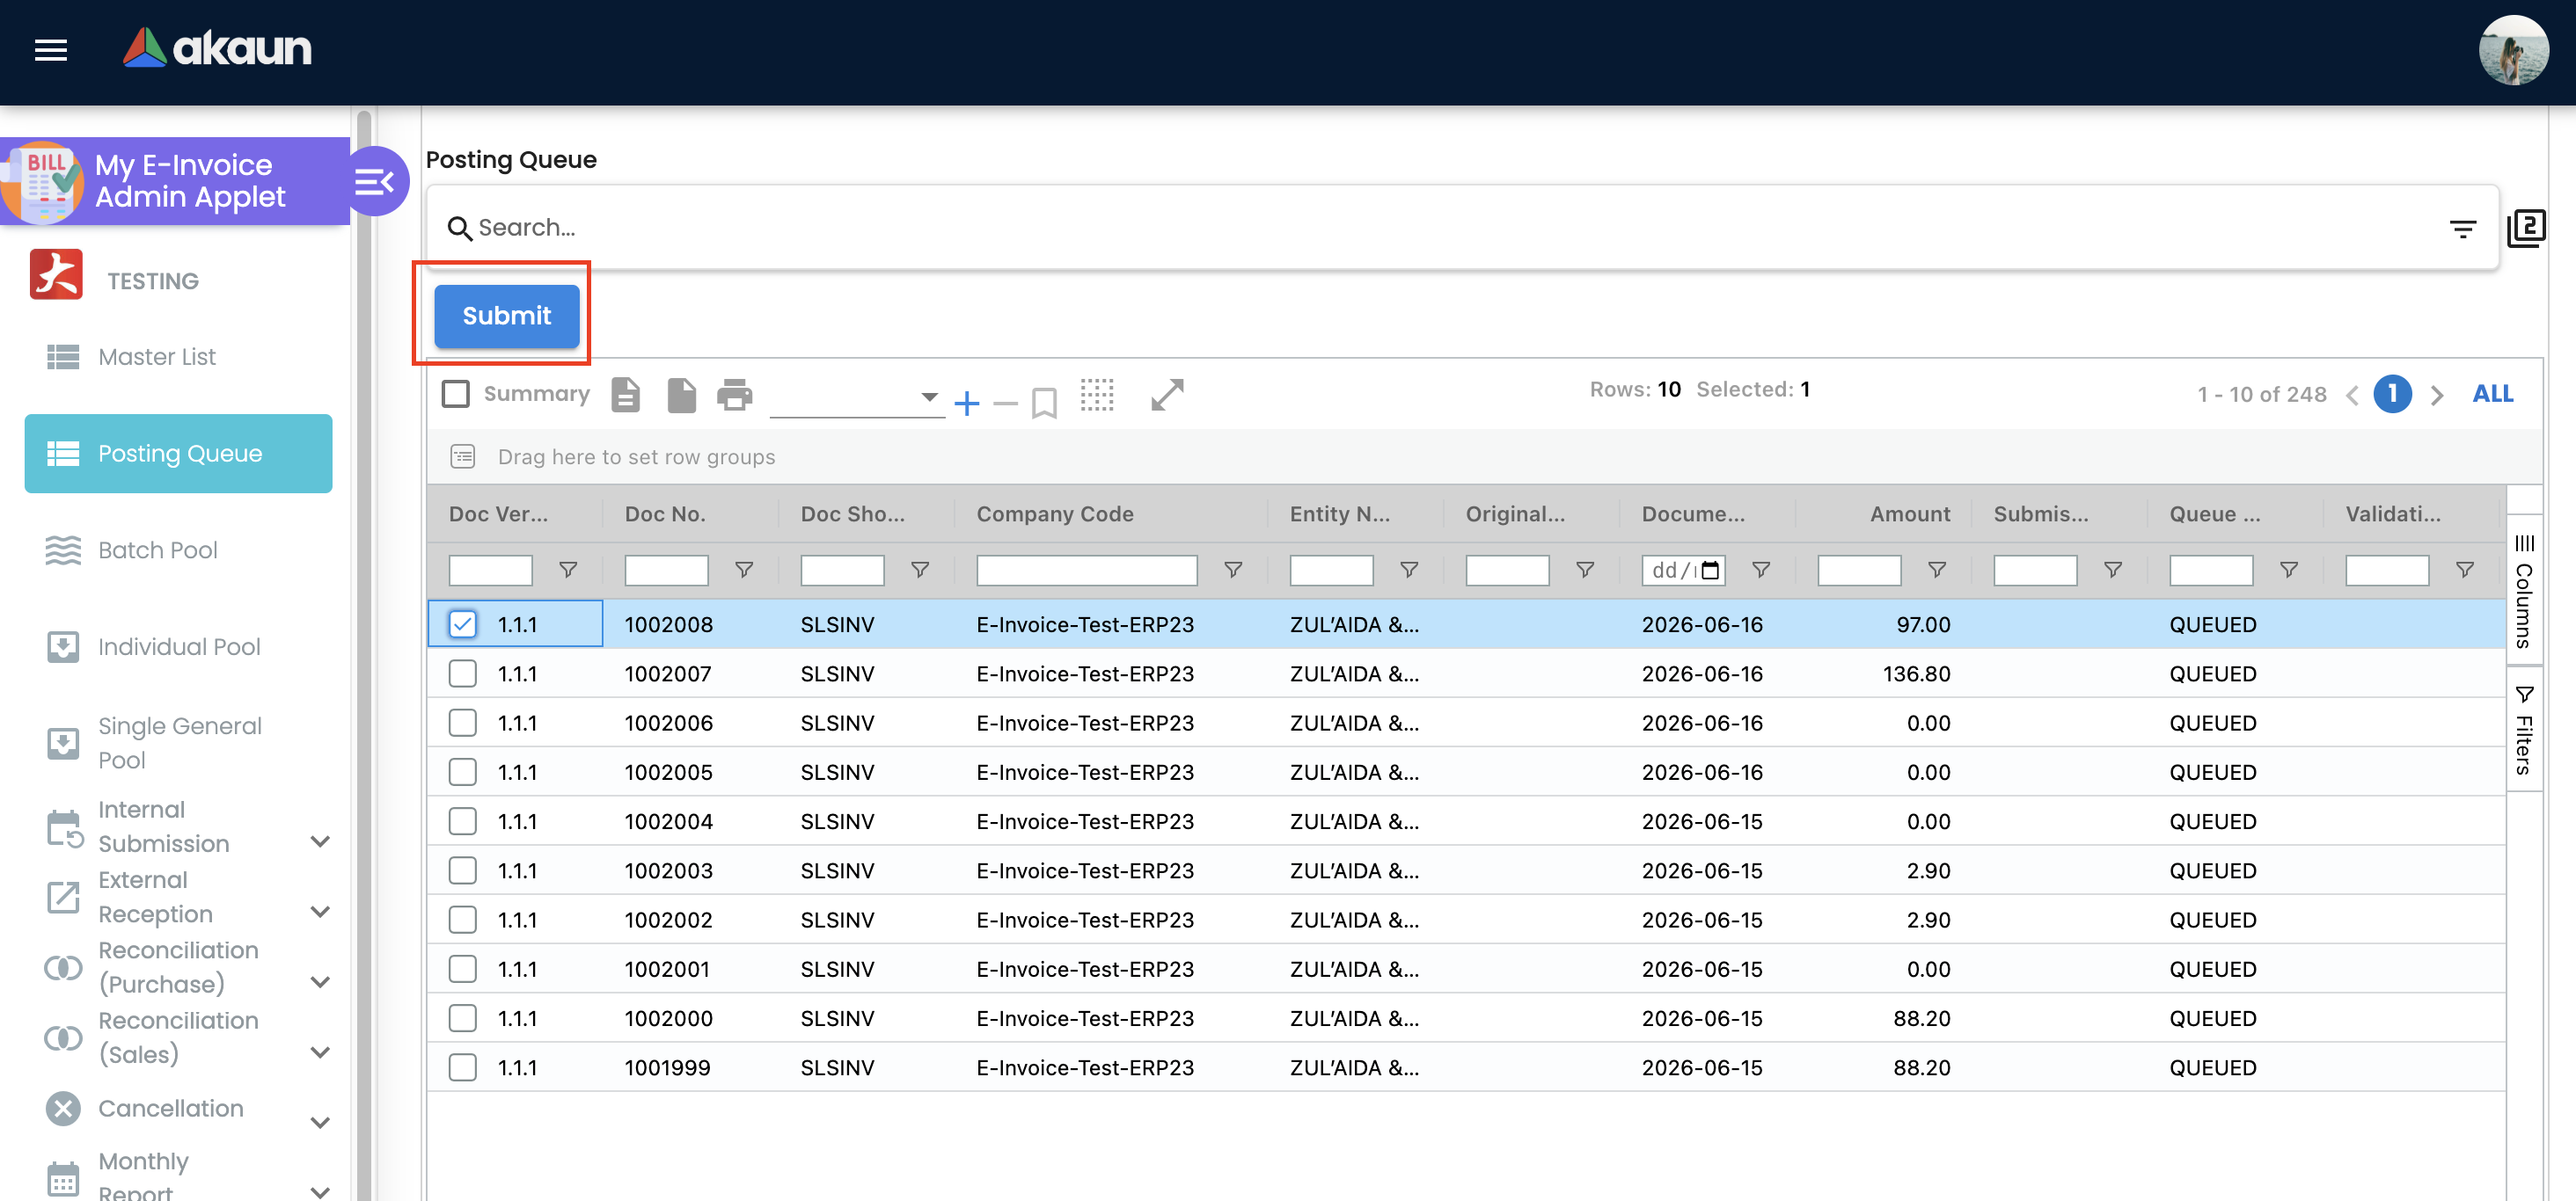Open the Queue column filter funnel
Screen dimensions: 2576x1201
(x=2288, y=570)
